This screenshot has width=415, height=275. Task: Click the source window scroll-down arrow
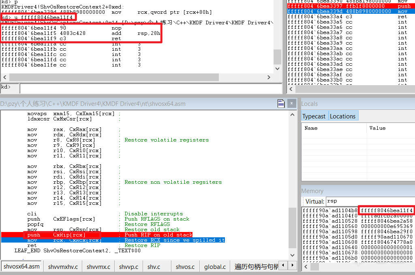tap(293, 256)
